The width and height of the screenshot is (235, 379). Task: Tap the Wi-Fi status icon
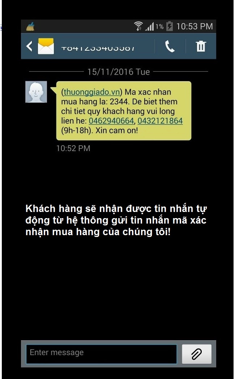coord(138,26)
